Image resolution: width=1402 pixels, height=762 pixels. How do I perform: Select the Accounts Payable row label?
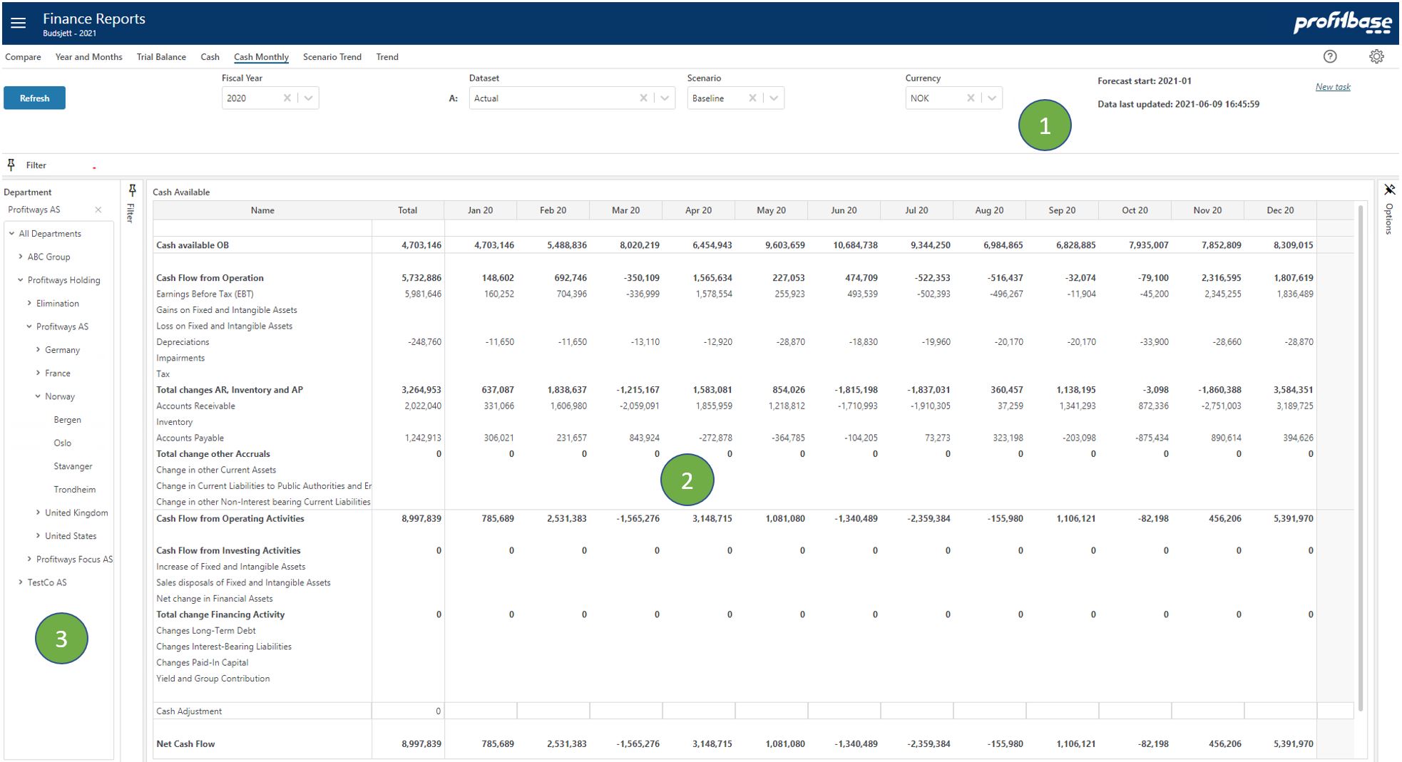[190, 438]
